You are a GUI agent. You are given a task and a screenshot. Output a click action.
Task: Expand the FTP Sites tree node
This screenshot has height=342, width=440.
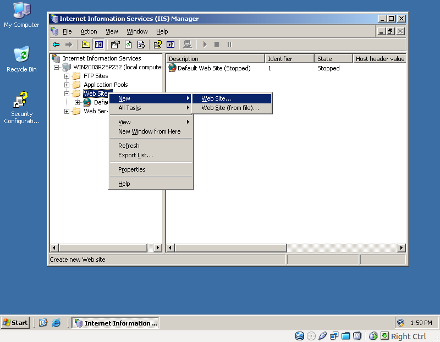67,76
